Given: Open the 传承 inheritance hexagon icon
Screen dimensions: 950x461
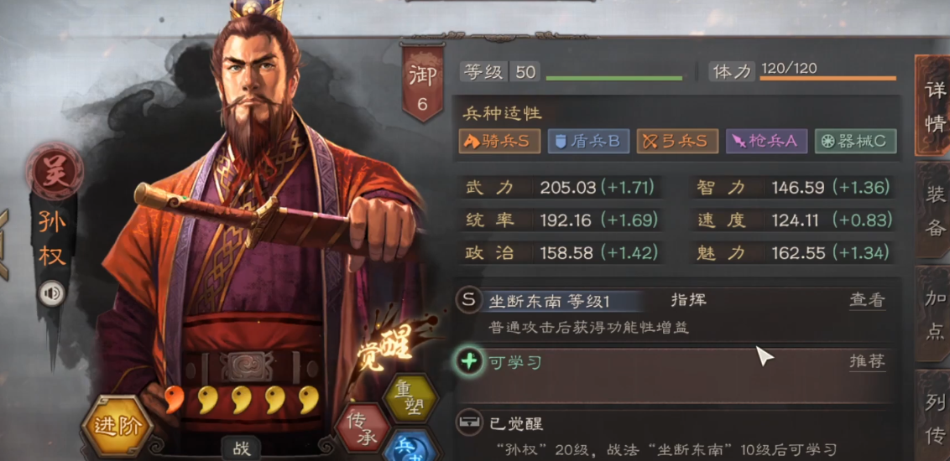Looking at the screenshot, I should (363, 427).
